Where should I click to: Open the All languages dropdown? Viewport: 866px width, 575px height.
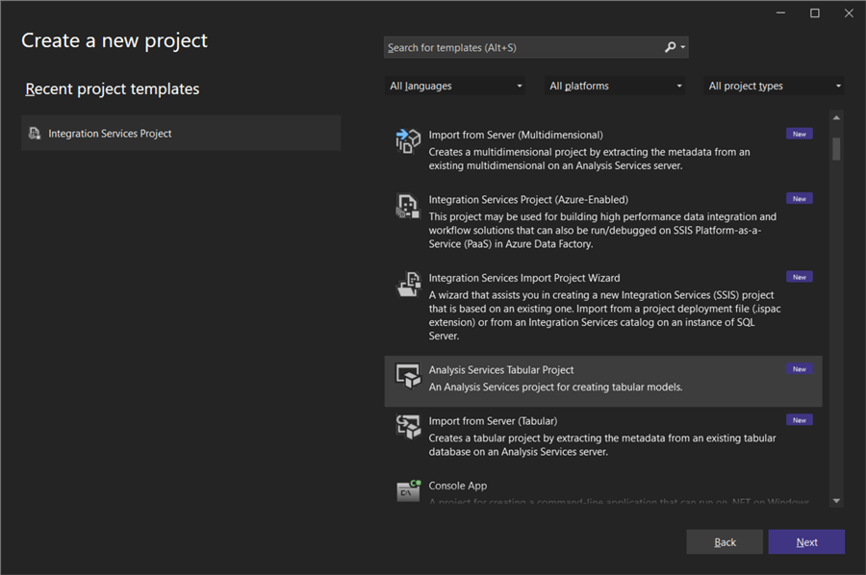[x=454, y=86]
